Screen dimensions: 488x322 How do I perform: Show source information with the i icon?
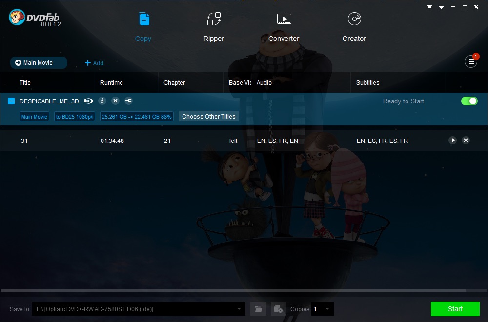pyautogui.click(x=102, y=101)
